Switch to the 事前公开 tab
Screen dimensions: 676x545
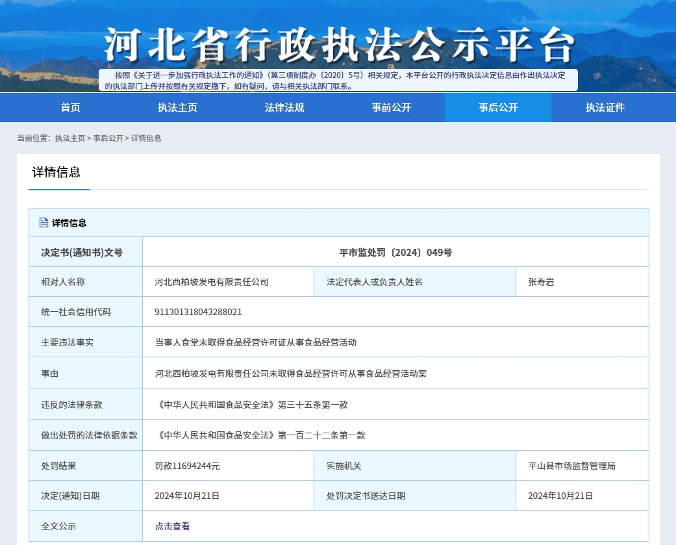tap(391, 107)
